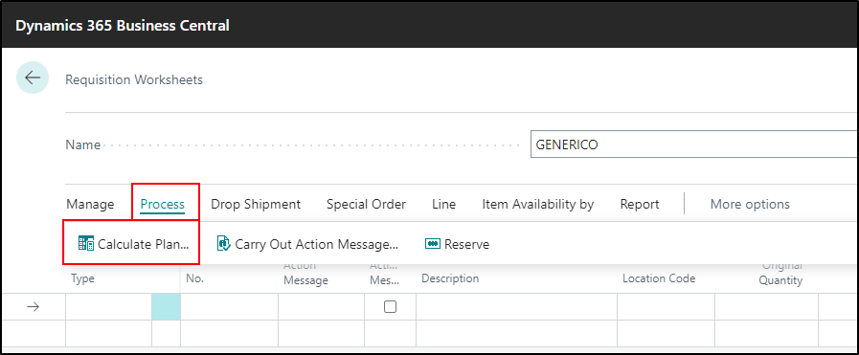Sort by the Location Code column header
The height and width of the screenshot is (355, 859).
659,278
